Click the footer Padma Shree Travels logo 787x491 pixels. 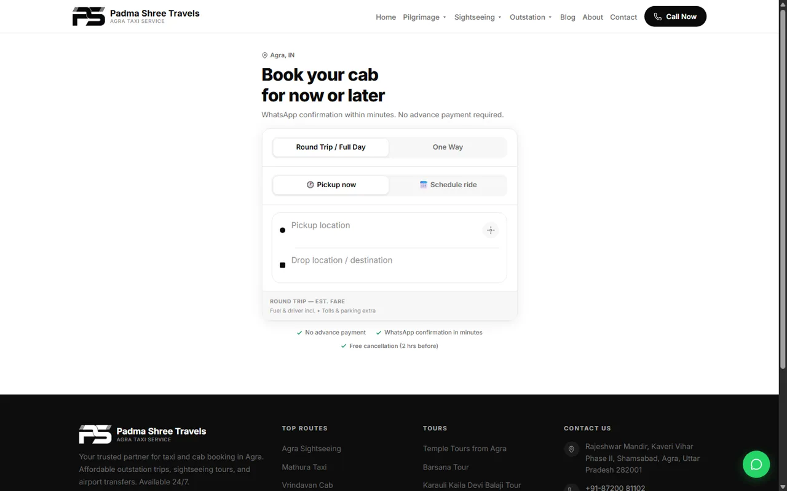pyautogui.click(x=143, y=434)
